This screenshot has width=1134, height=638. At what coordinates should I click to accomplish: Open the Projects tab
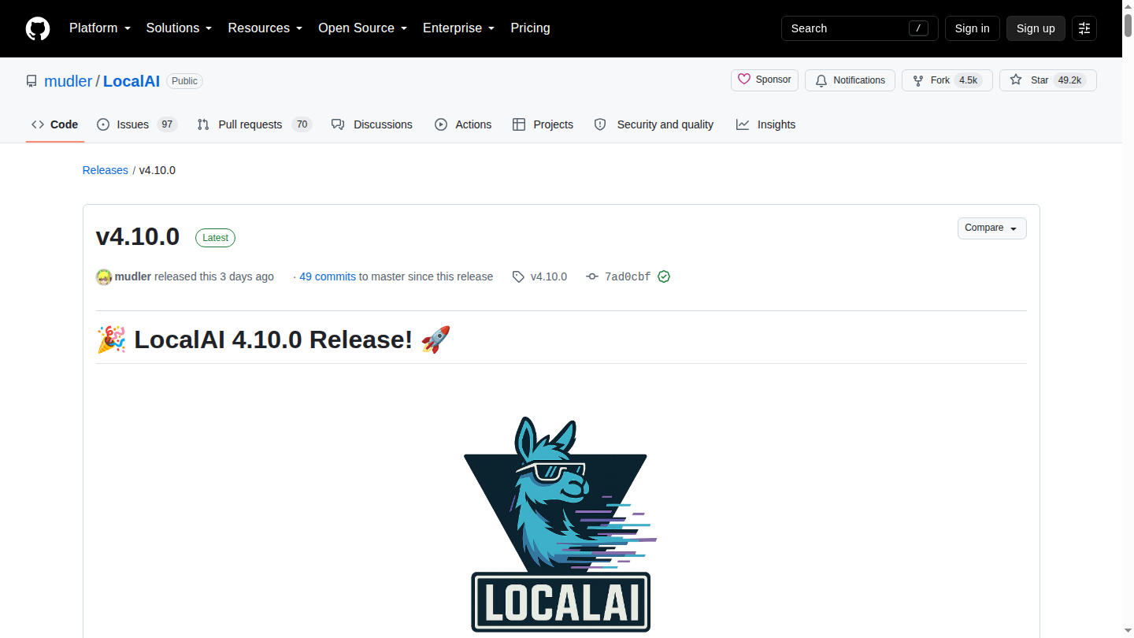point(543,124)
